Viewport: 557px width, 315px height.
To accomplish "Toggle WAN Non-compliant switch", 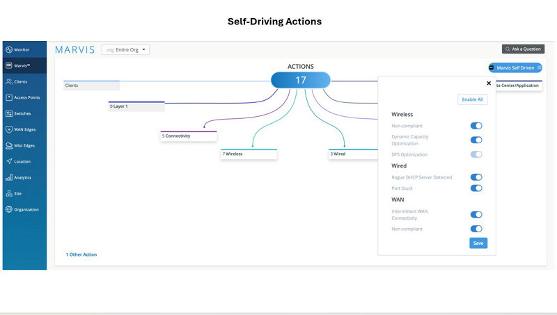I will click(476, 229).
